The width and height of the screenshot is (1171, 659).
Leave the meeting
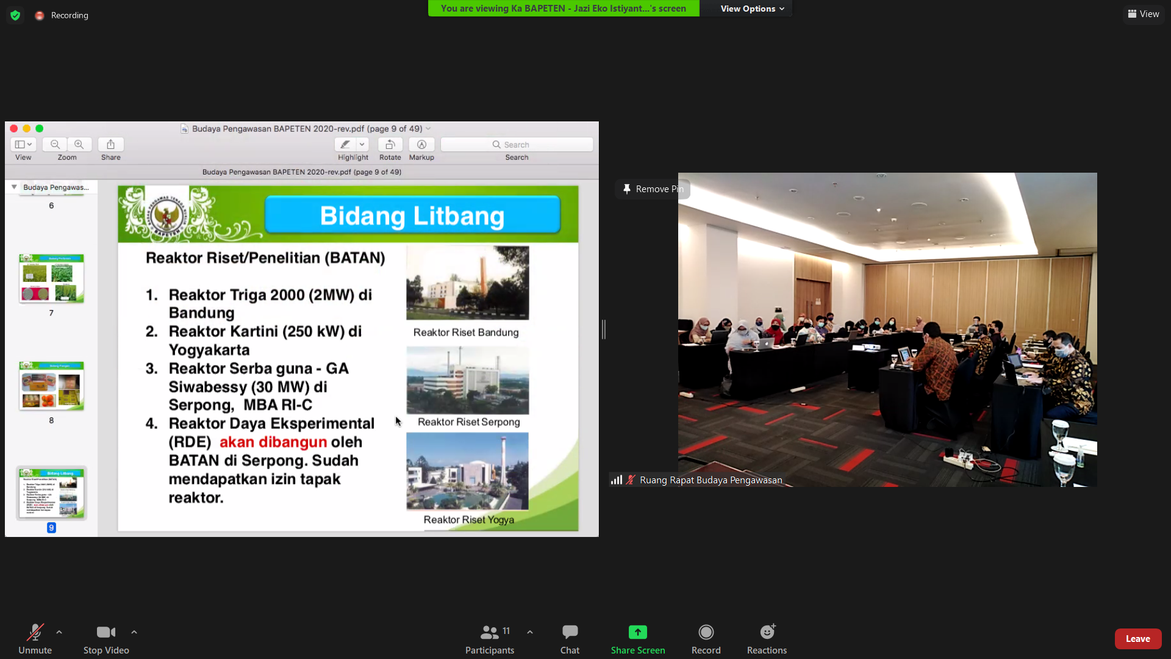(x=1138, y=638)
